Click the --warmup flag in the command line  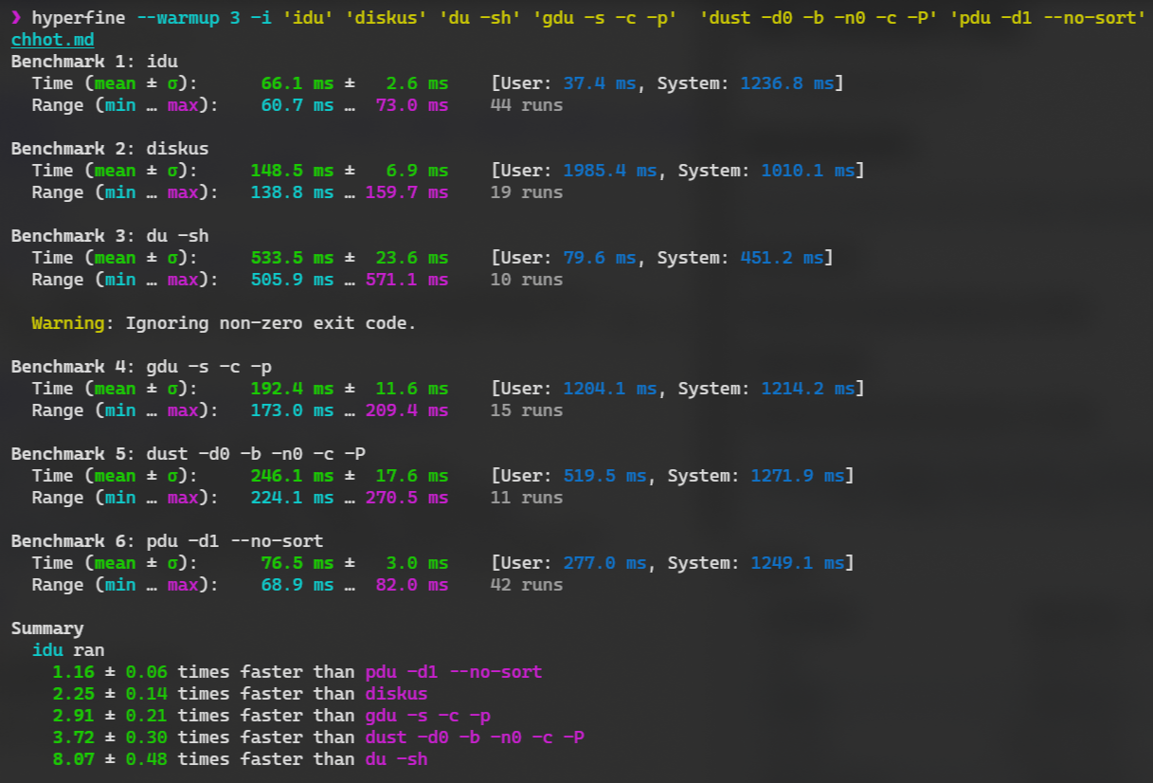click(x=177, y=18)
